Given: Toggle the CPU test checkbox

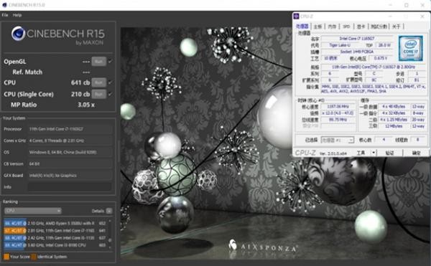Looking at the screenshot, I should pyautogui.click(x=110, y=82).
